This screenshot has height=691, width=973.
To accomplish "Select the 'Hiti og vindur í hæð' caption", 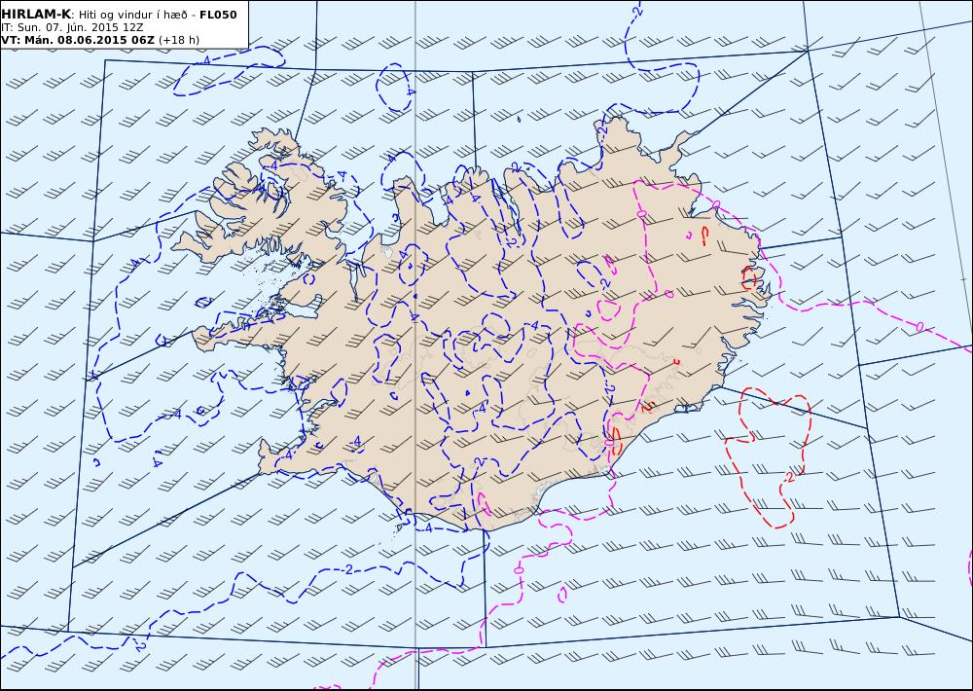I will 132,15.
